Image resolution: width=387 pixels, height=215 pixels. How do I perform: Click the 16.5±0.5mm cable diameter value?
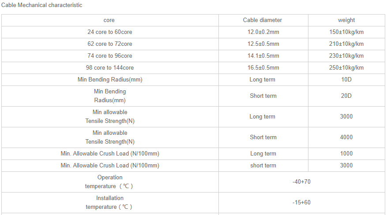[263, 68]
